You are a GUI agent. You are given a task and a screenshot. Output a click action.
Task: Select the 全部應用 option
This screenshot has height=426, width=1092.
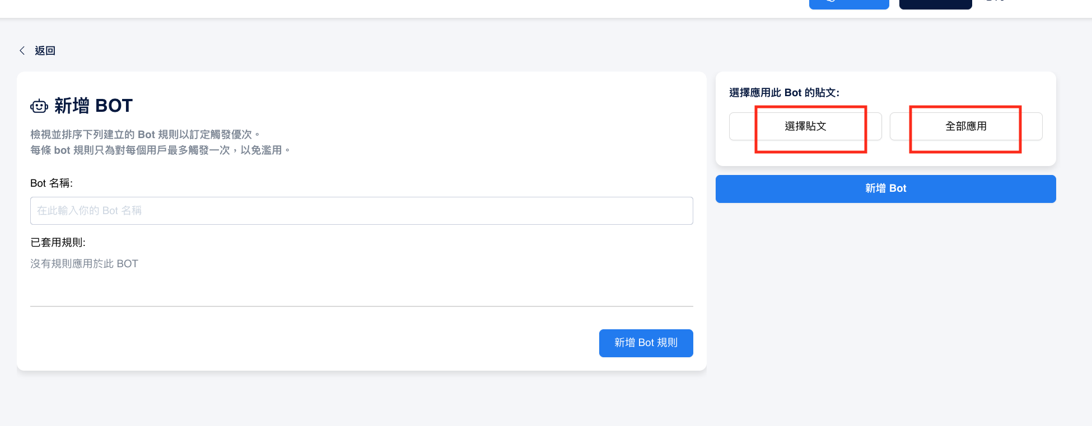(966, 126)
